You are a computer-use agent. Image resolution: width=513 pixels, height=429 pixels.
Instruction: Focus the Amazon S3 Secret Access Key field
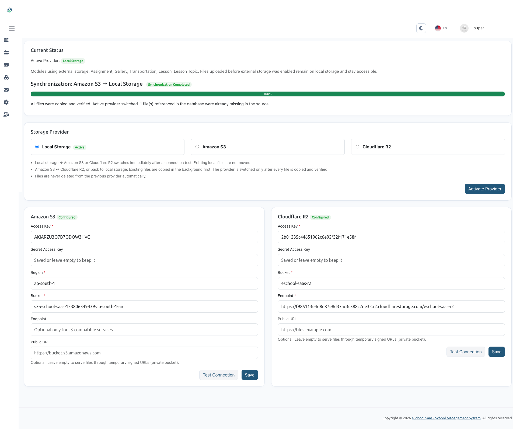[x=144, y=260]
